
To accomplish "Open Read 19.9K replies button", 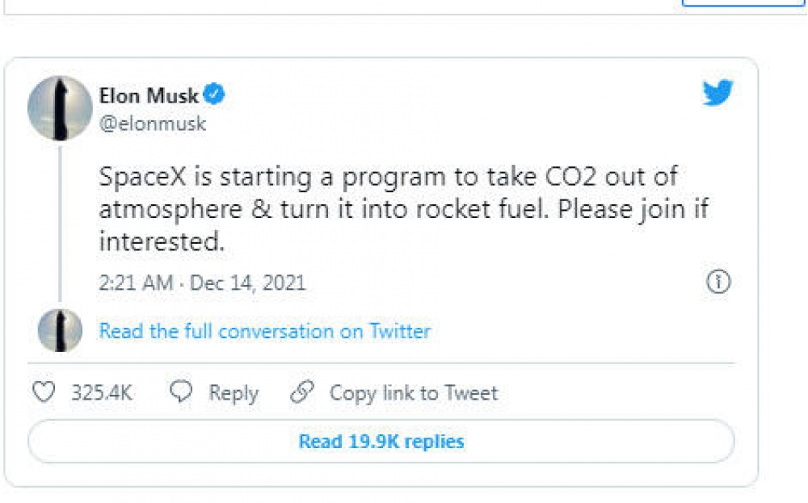I will (x=381, y=442).
